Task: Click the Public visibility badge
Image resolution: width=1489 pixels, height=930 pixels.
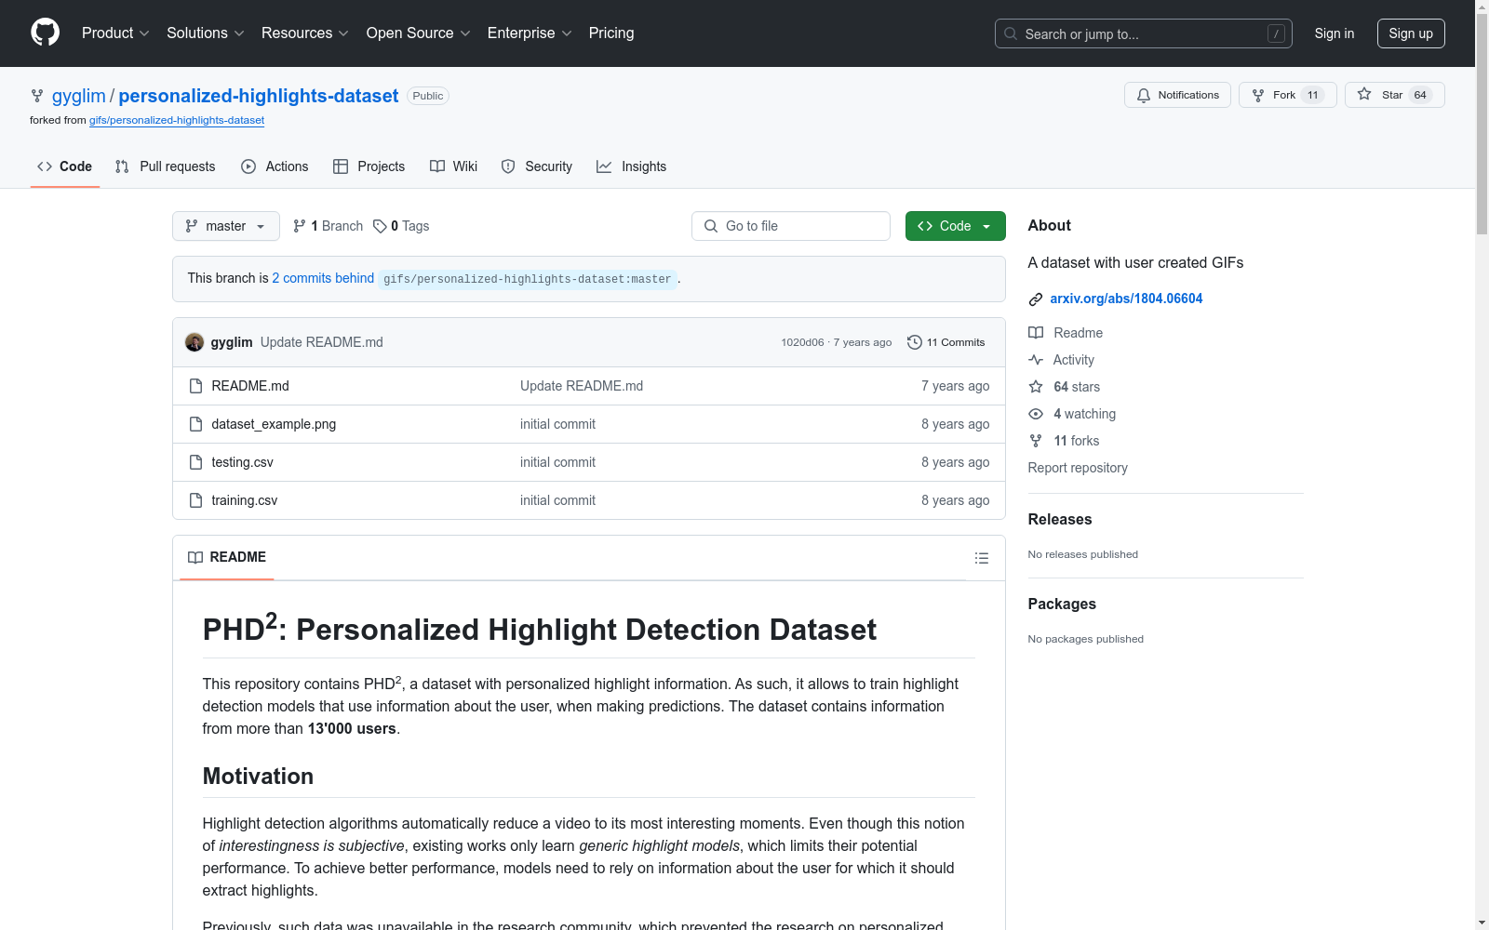Action: [x=428, y=96]
